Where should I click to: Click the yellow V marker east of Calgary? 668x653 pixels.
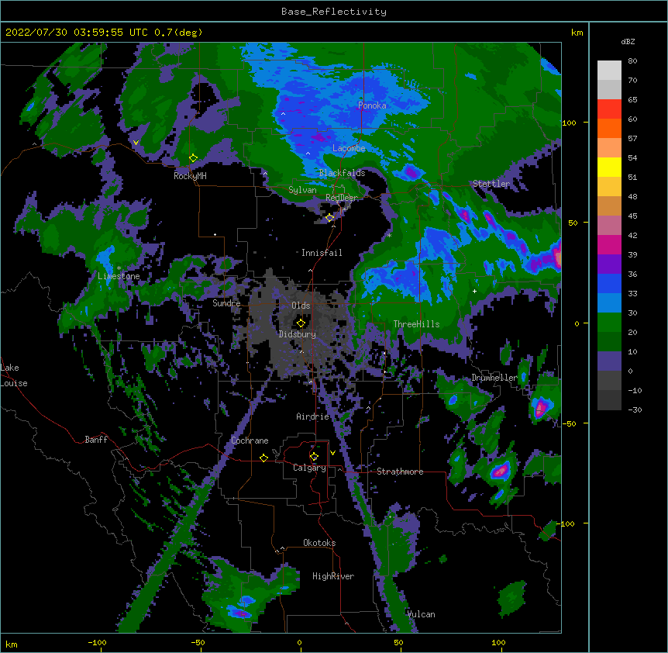coord(332,453)
